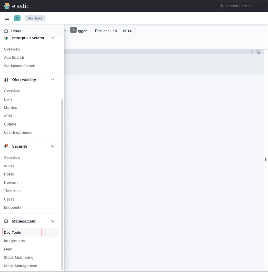
Task: Open Stack Management link
Action: tap(21, 266)
